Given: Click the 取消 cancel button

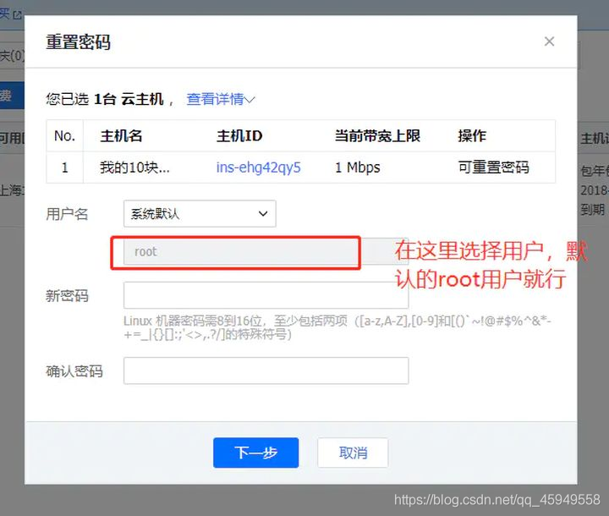Looking at the screenshot, I should (x=353, y=453).
